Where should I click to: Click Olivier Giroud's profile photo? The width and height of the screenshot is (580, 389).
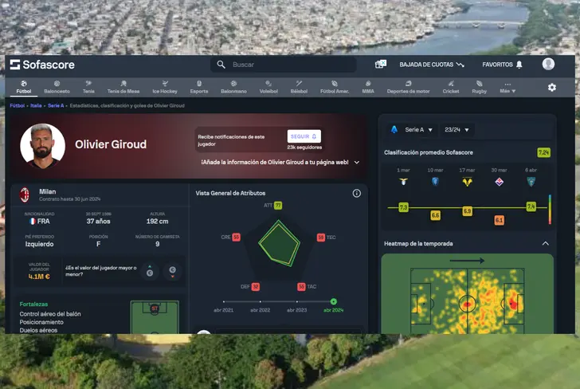(x=42, y=146)
